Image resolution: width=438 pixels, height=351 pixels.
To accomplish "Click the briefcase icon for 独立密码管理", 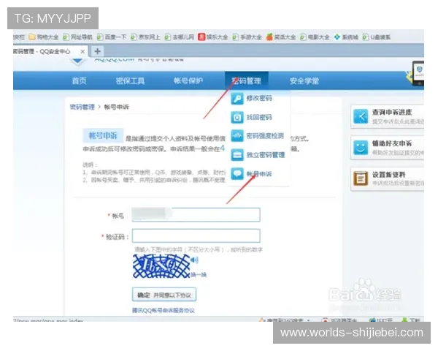I will click(237, 155).
